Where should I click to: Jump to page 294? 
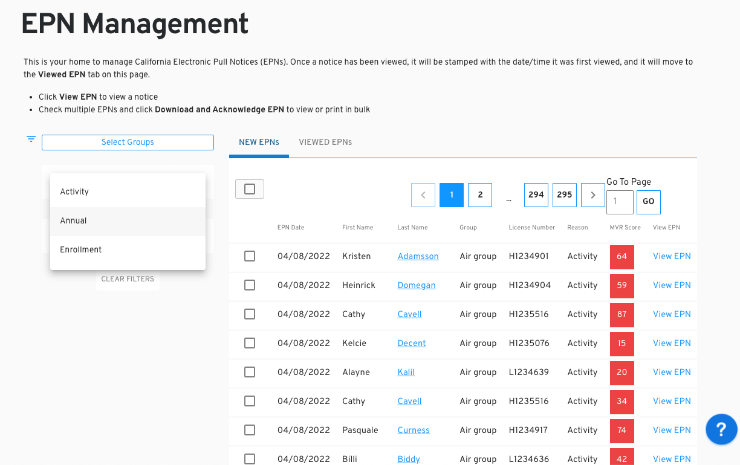pyautogui.click(x=536, y=195)
